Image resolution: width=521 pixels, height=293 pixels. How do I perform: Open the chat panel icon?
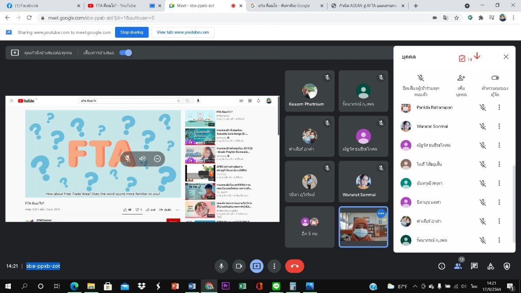coord(474,266)
